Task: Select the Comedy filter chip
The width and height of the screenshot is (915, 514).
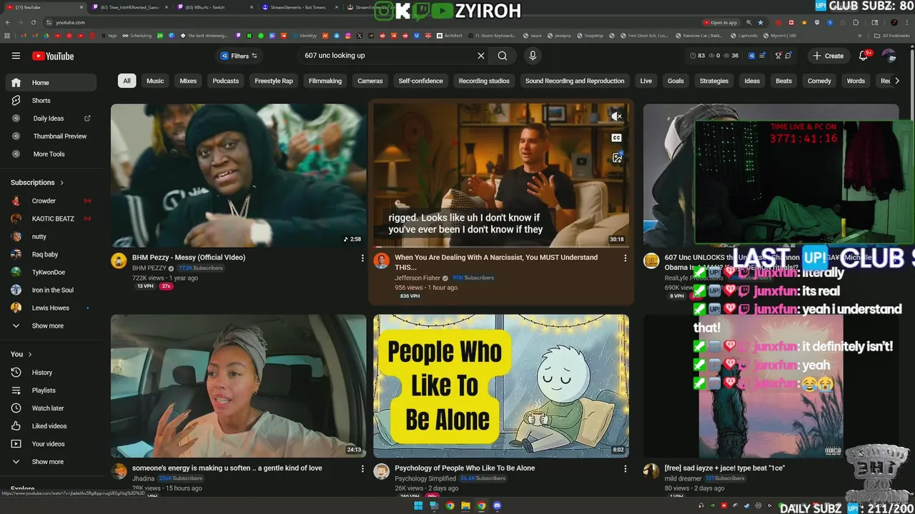Action: coord(819,81)
